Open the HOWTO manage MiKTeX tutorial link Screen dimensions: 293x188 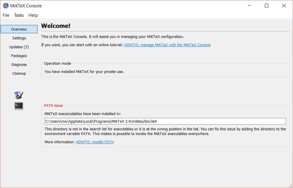[167, 45]
